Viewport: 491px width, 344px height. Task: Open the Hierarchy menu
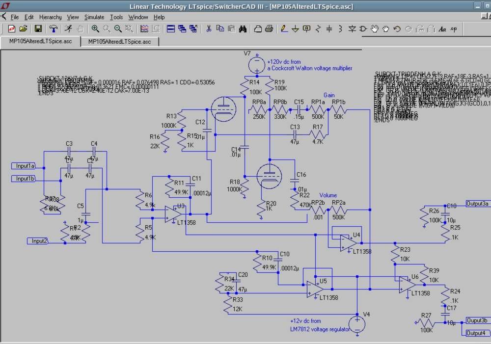pyautogui.click(x=51, y=17)
